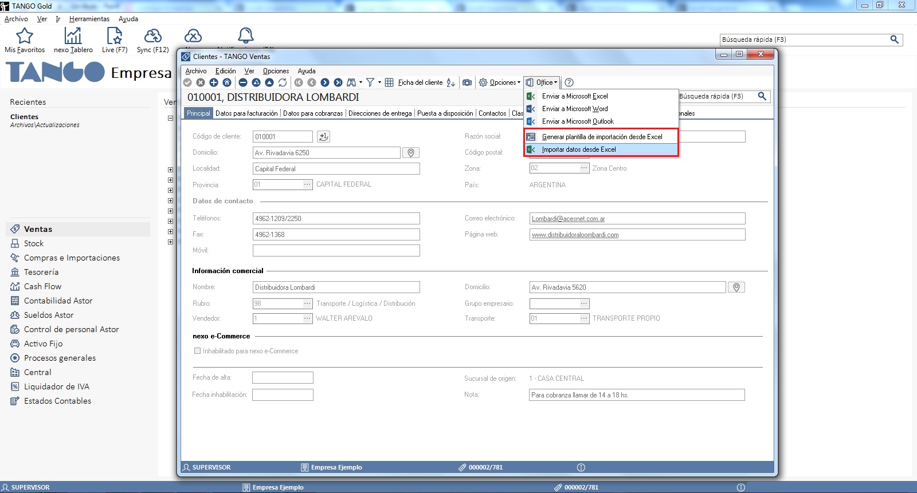This screenshot has width=917, height=493.
Task: Click the refresh icon in the Clientes toolbar
Action: 283,82
